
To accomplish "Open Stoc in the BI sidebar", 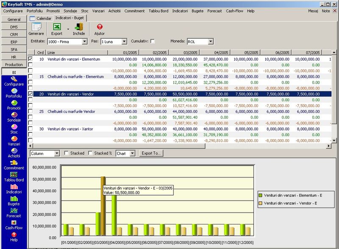I will pos(14,129).
